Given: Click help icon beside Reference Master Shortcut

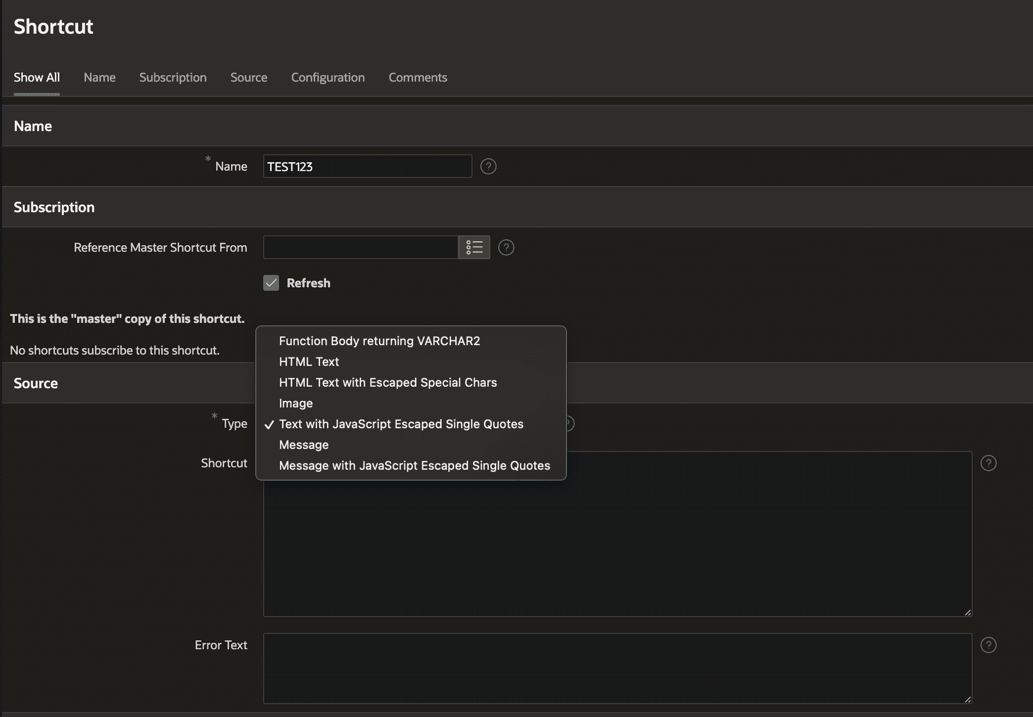Looking at the screenshot, I should coord(506,247).
